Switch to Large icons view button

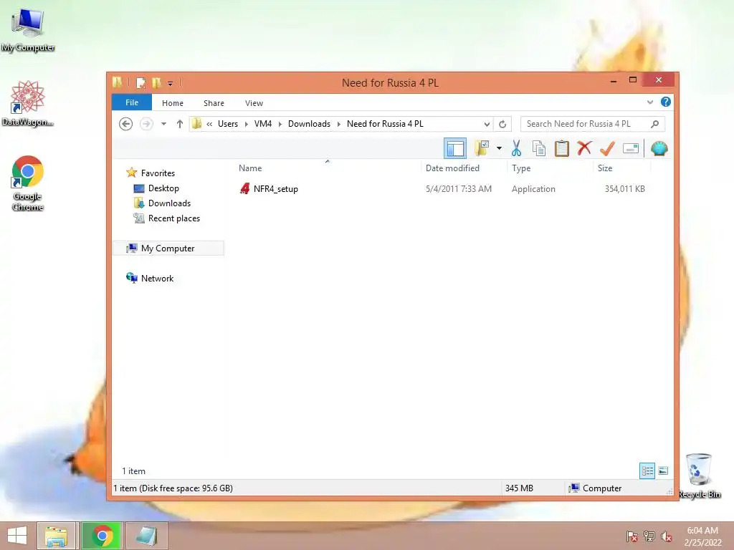(x=663, y=471)
